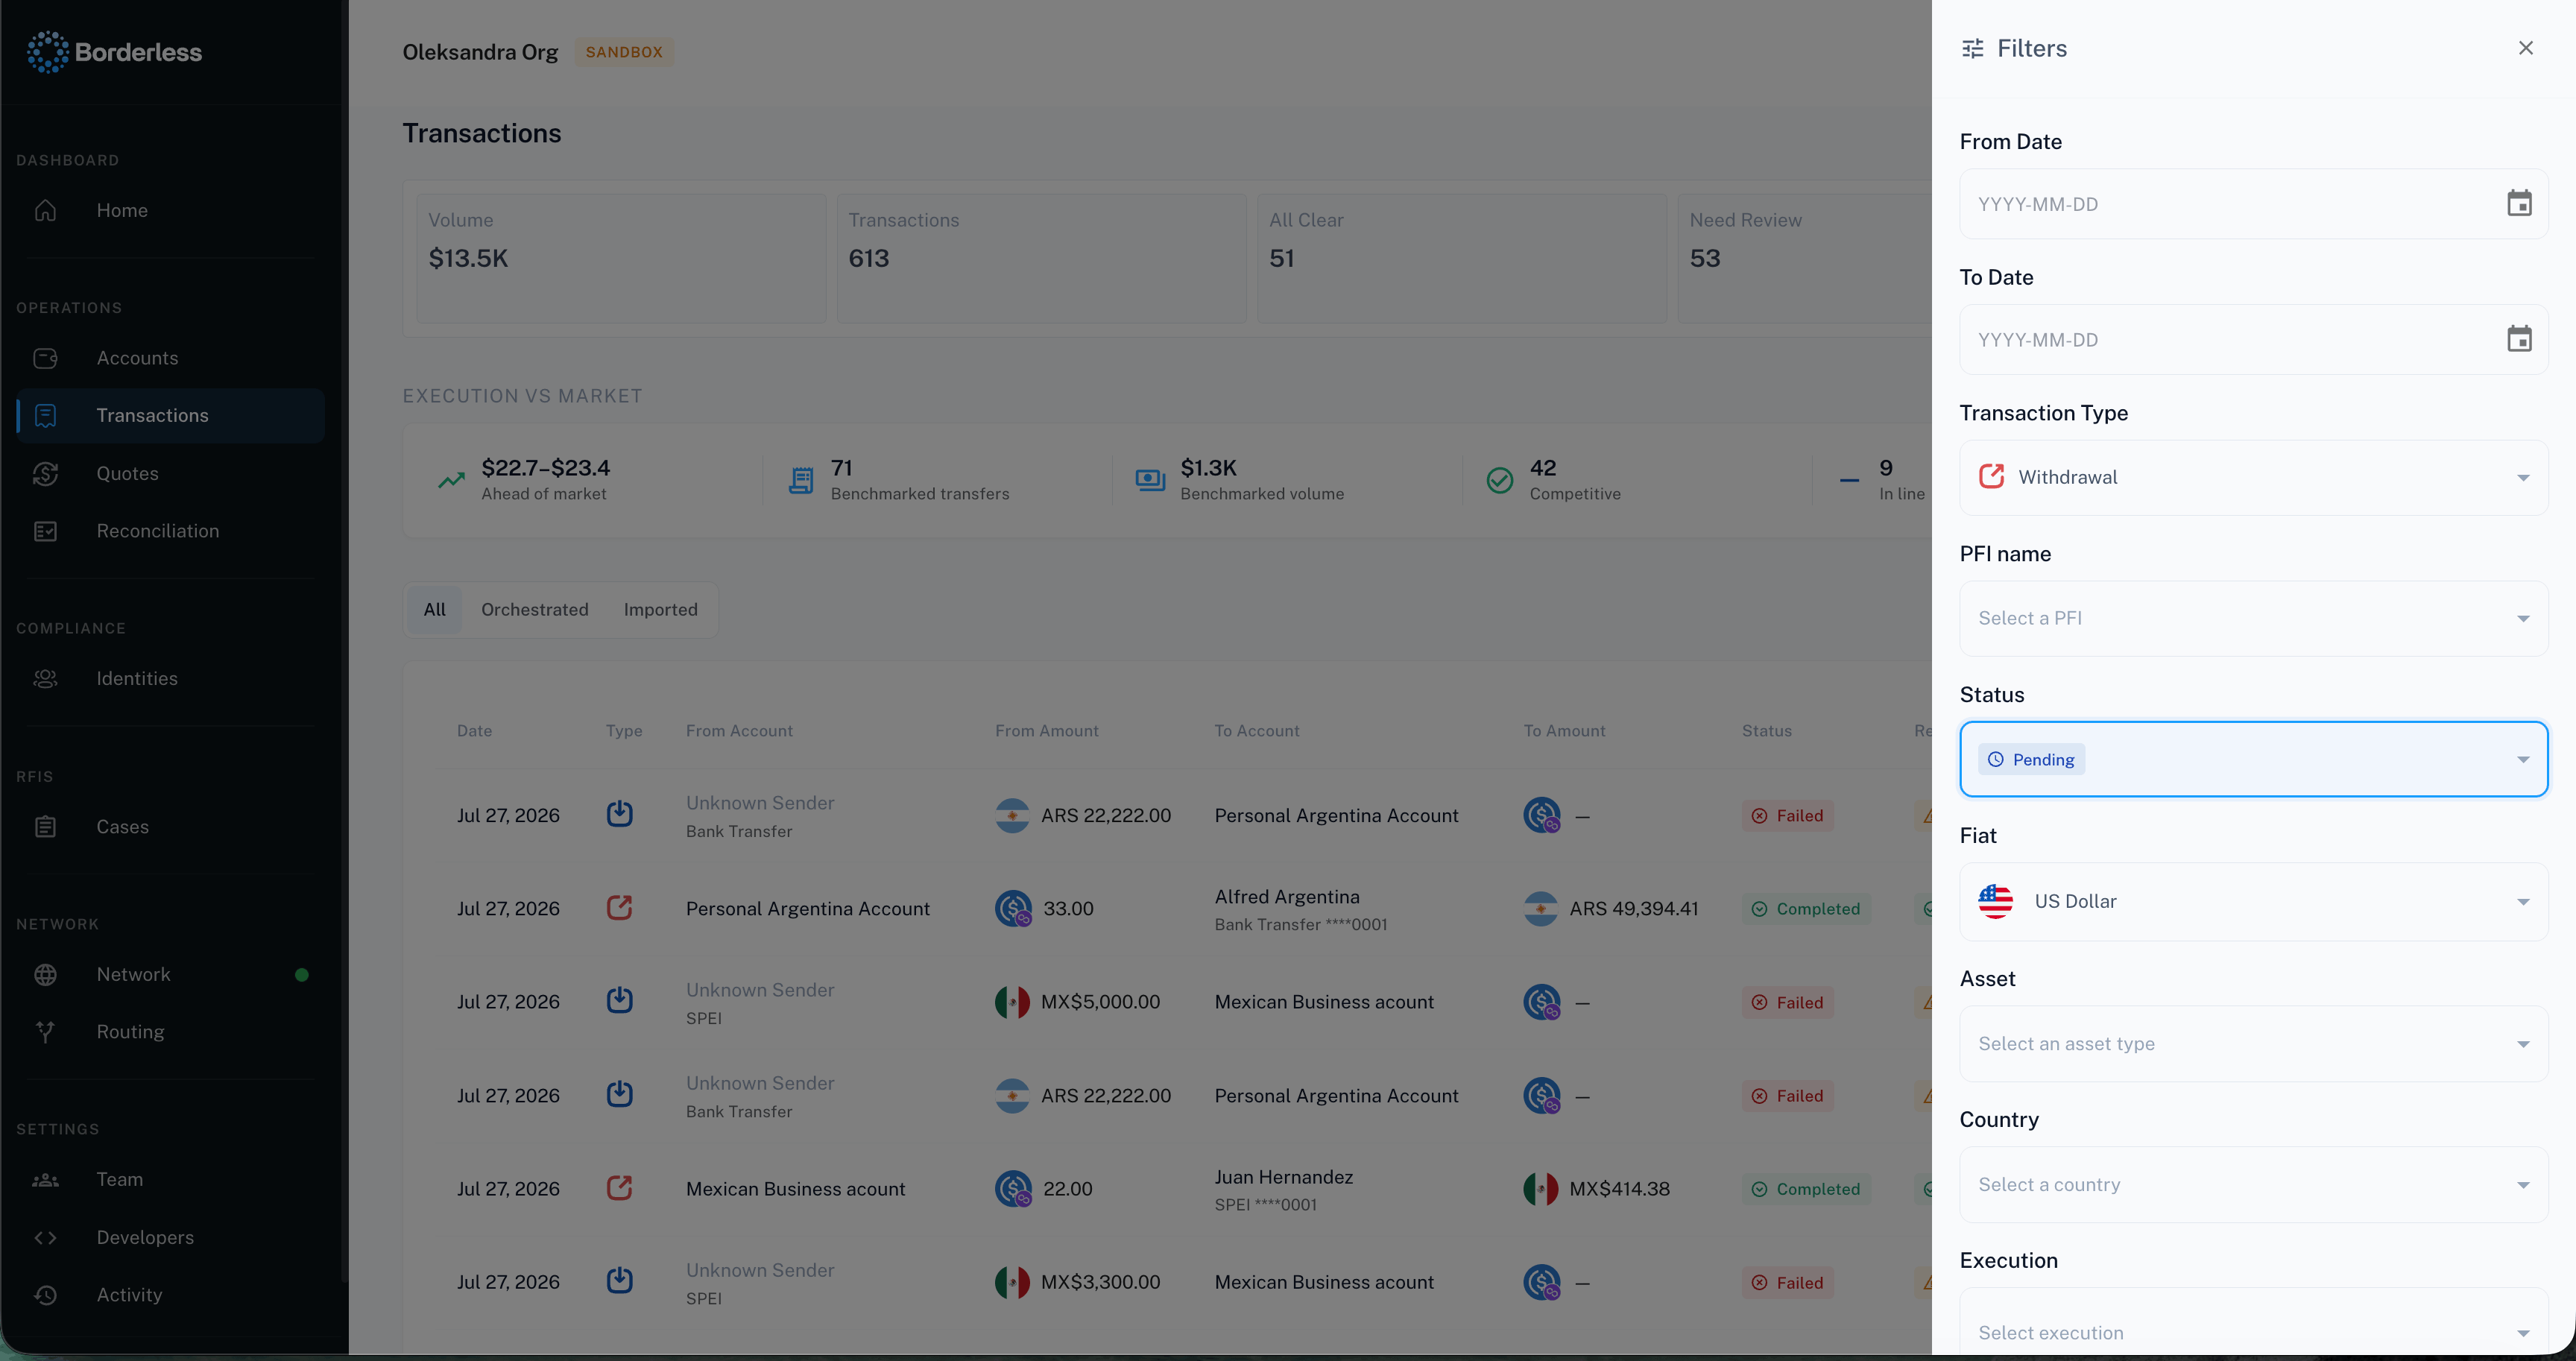The height and width of the screenshot is (1361, 2576).
Task: Click the Date column header
Action: [474, 731]
